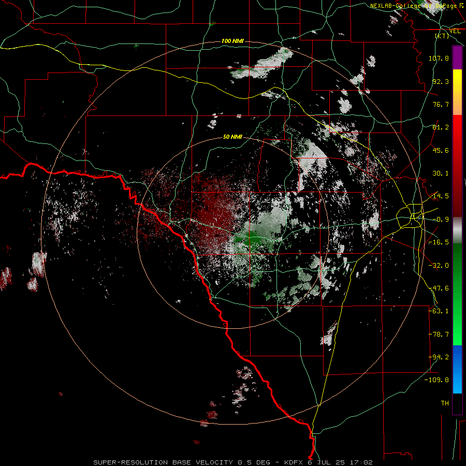Click the '[KT]' units label
This screenshot has height=466, width=466.
pos(442,36)
